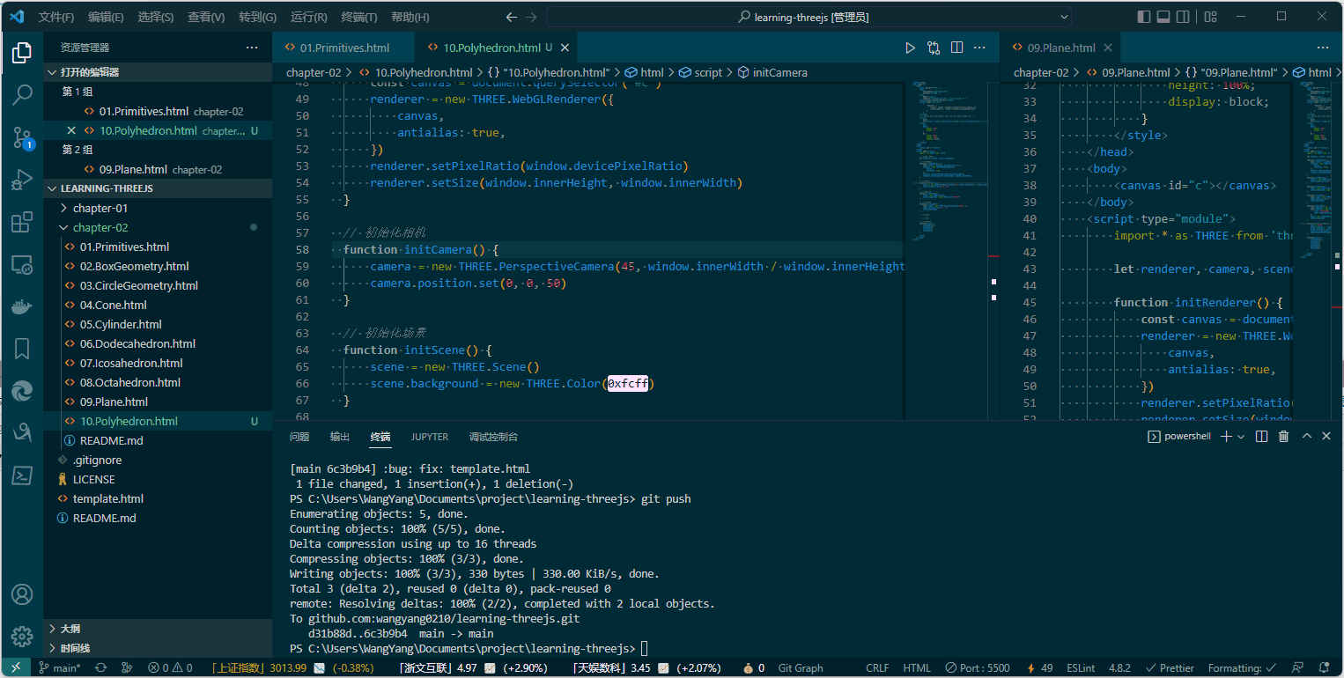Screen dimensions: 1344x678
Task: Open the Extensions view in activity bar
Action: point(22,223)
